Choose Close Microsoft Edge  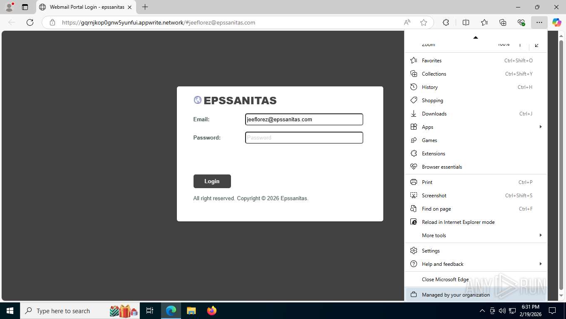pyautogui.click(x=476, y=280)
